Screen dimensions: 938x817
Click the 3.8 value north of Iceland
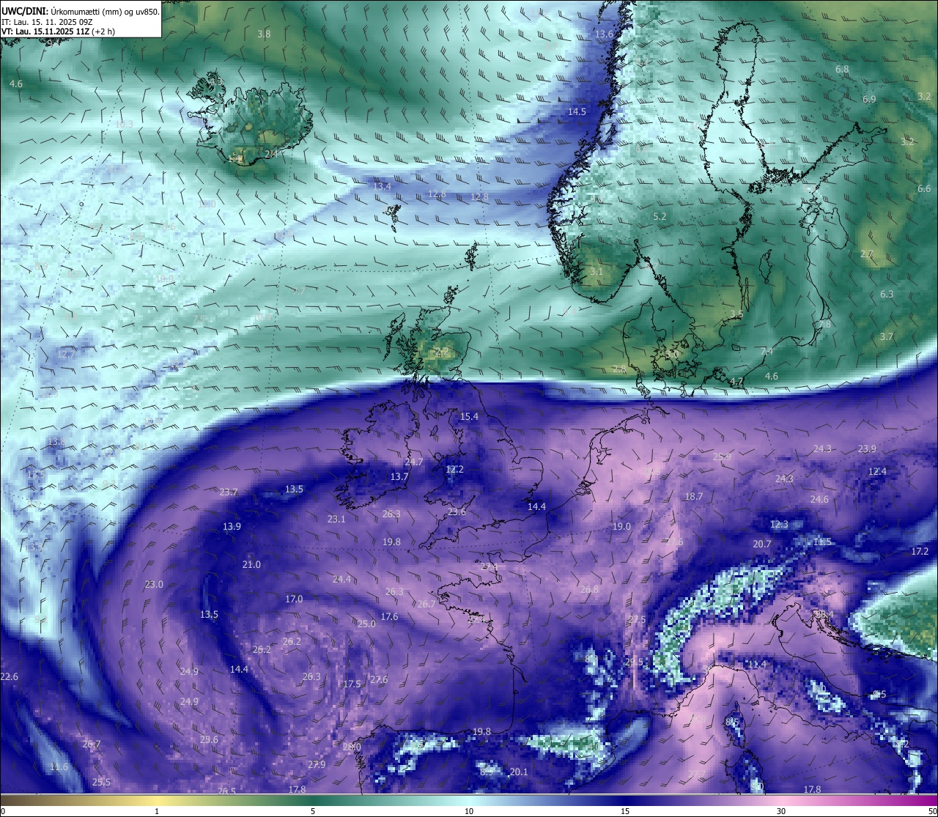265,34
